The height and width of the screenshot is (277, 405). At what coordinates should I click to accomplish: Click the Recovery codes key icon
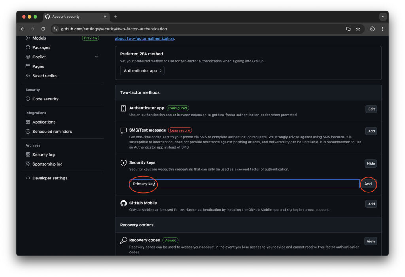tap(123, 241)
